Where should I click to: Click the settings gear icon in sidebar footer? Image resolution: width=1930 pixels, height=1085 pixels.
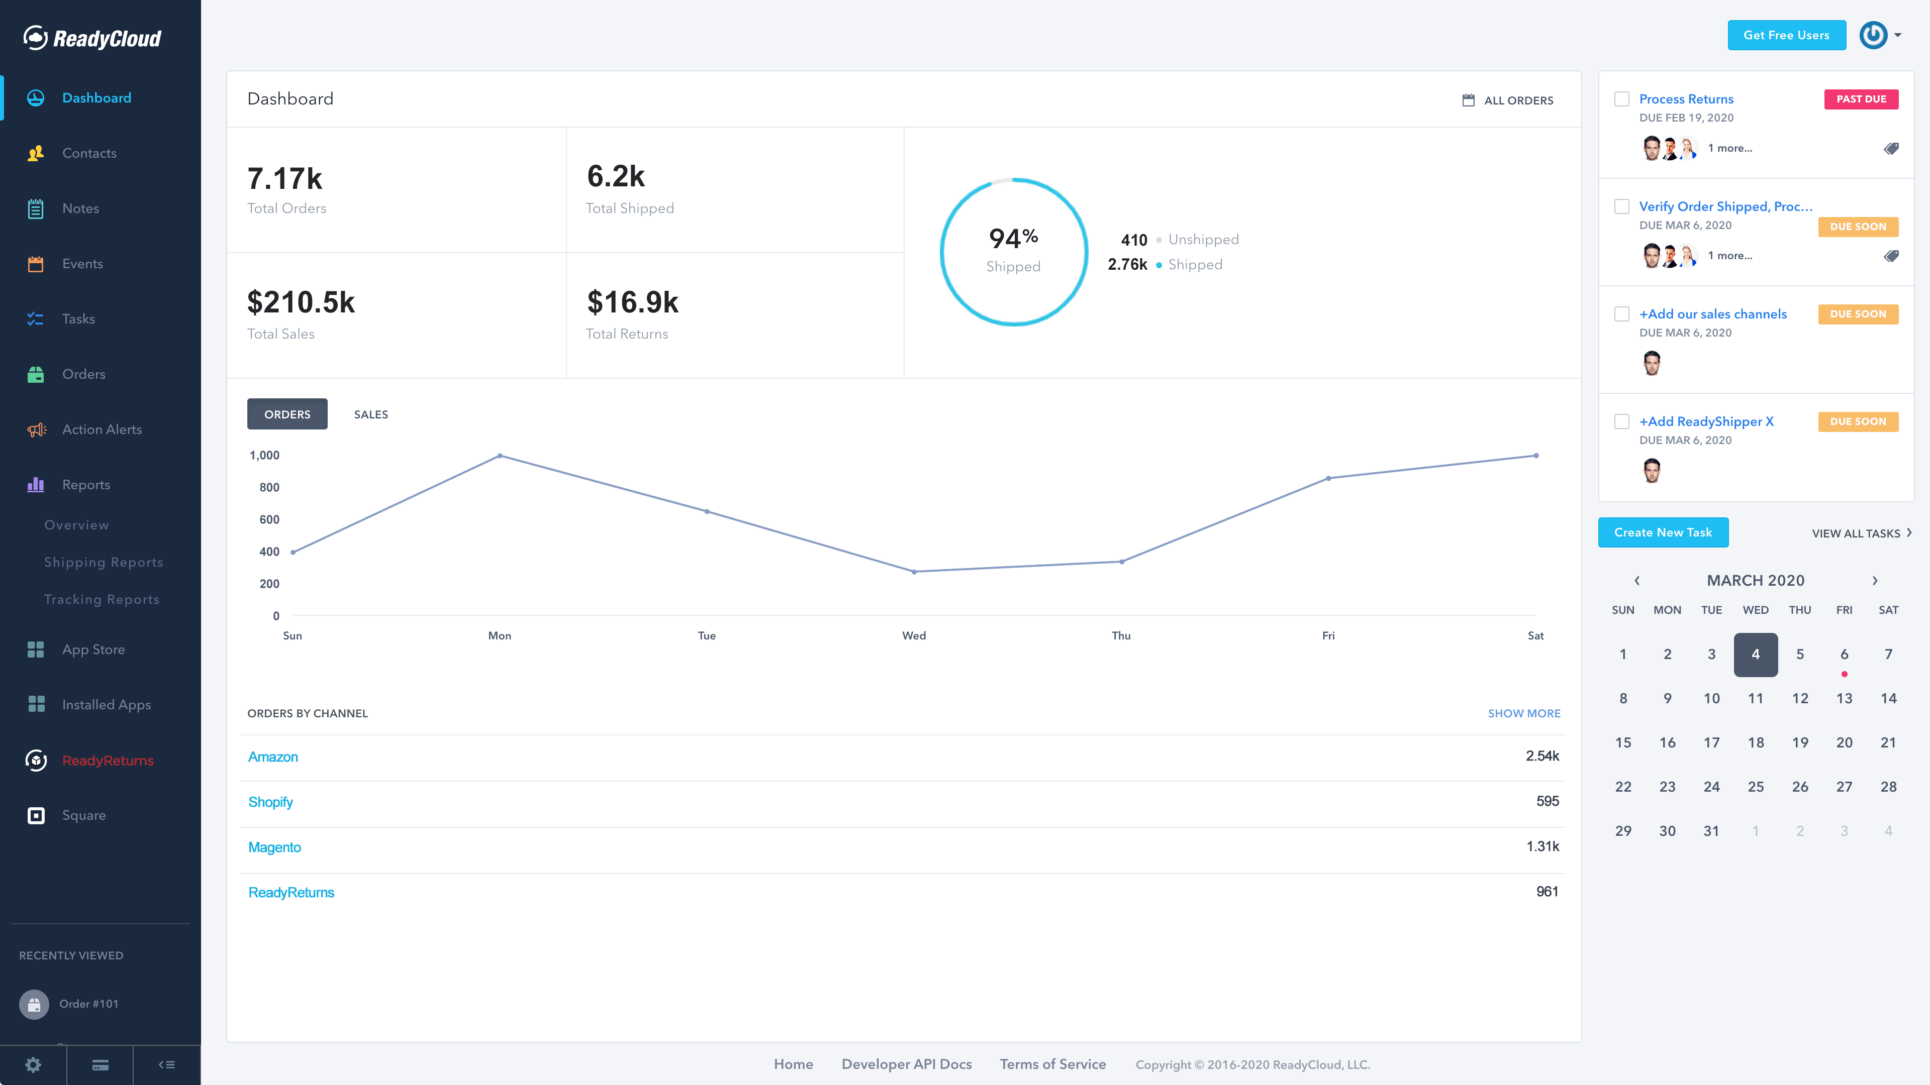pyautogui.click(x=33, y=1064)
